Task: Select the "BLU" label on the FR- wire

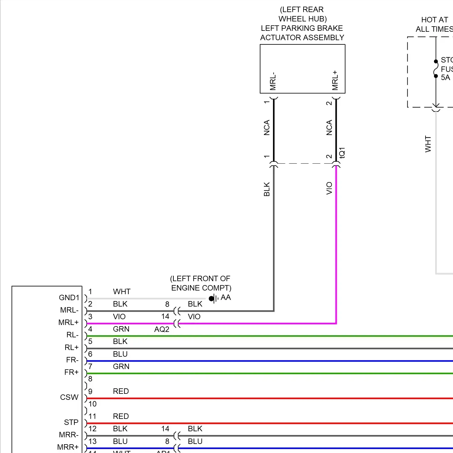Action: pyautogui.click(x=120, y=354)
